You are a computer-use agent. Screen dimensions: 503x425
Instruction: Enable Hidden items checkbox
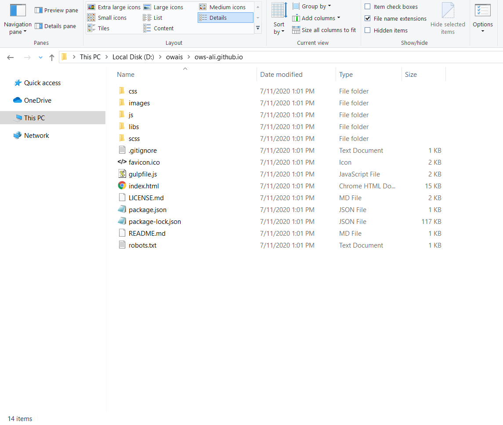pos(368,30)
